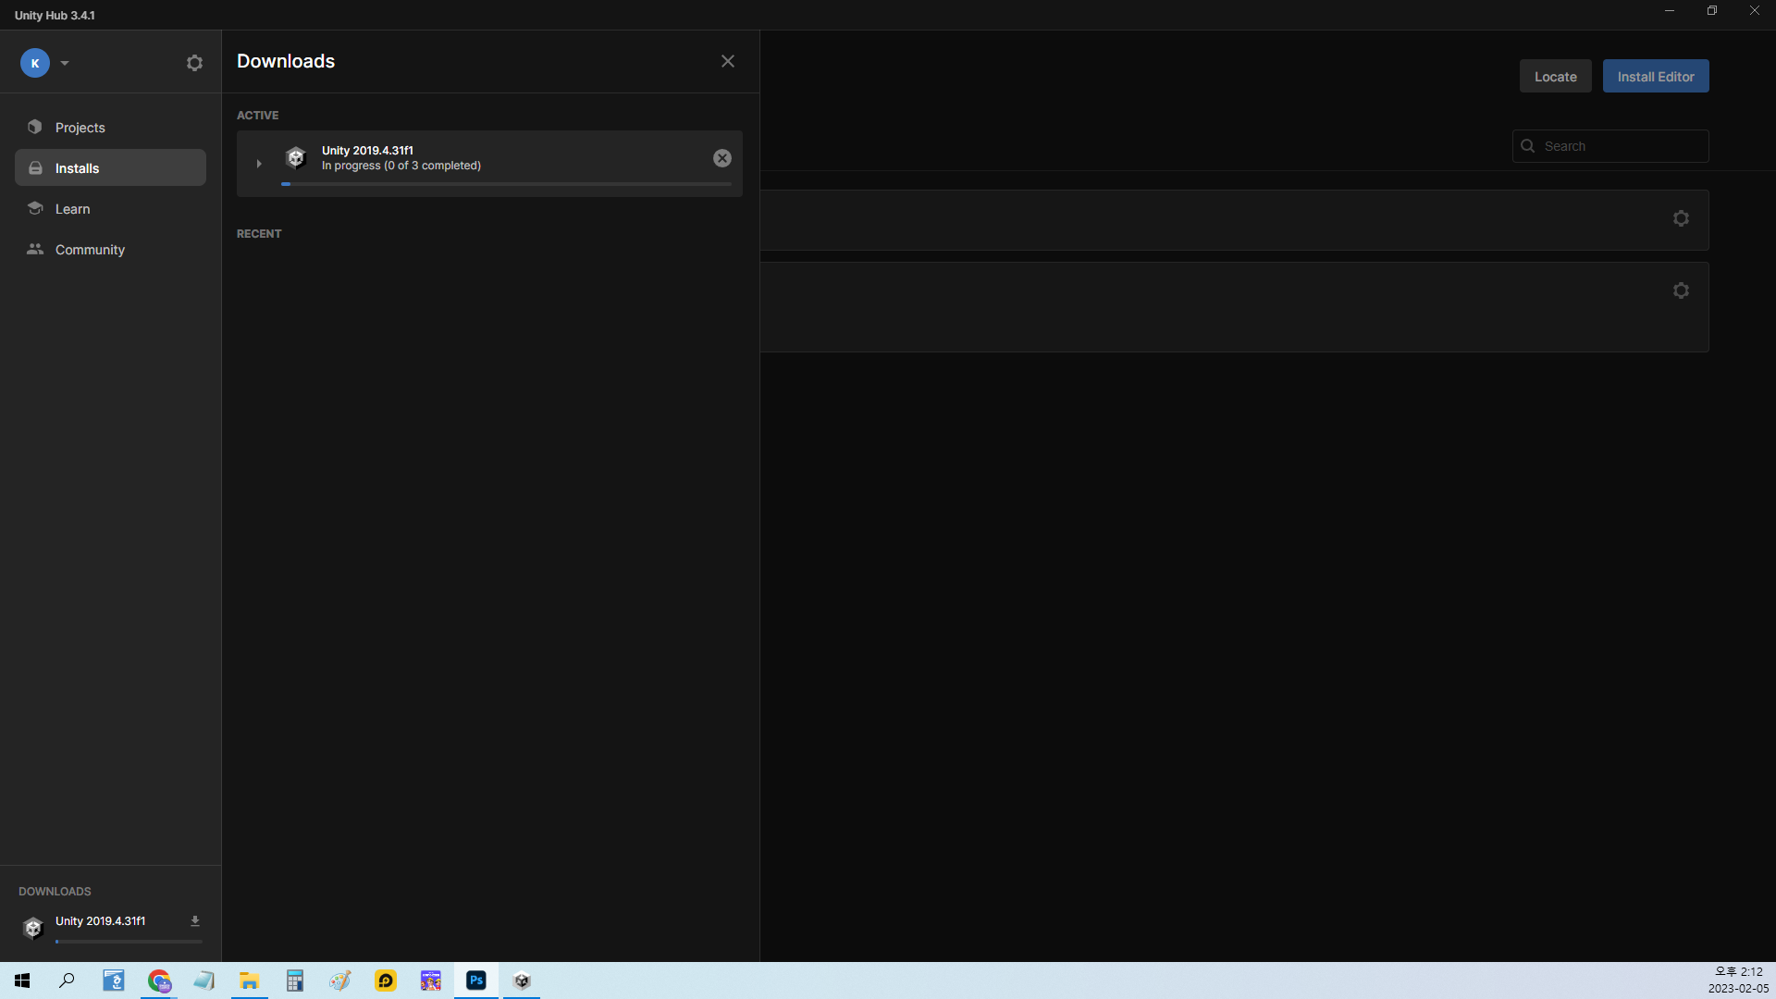Click the download arrow icon in sidebar Downloads

pyautogui.click(x=195, y=921)
